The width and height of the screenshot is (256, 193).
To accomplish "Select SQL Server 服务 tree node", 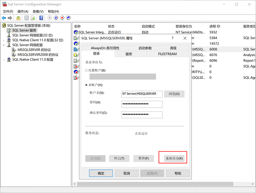I will click(24, 30).
